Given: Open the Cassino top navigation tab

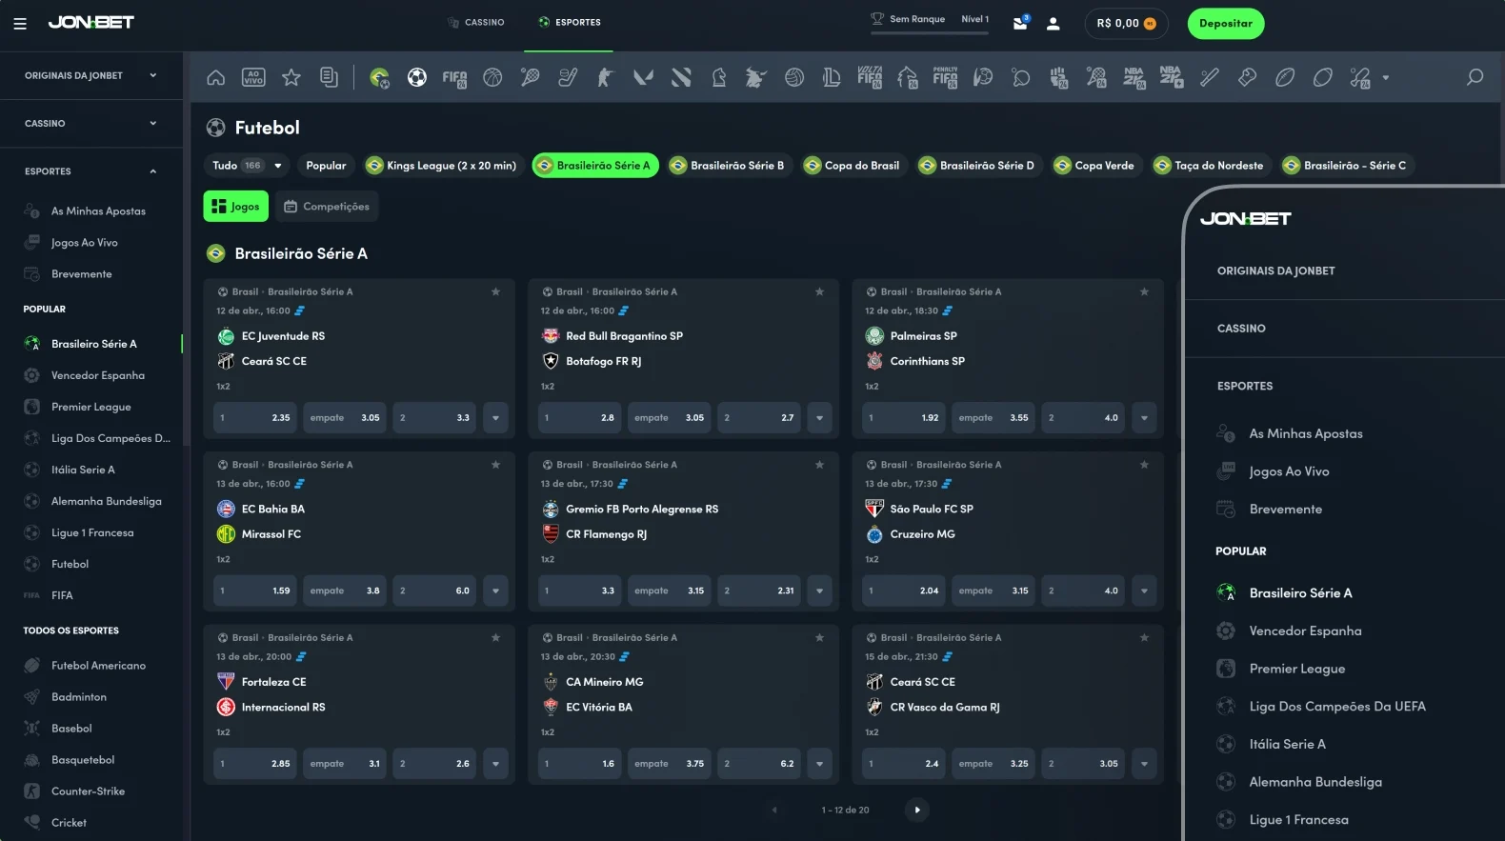Looking at the screenshot, I should pos(476,23).
